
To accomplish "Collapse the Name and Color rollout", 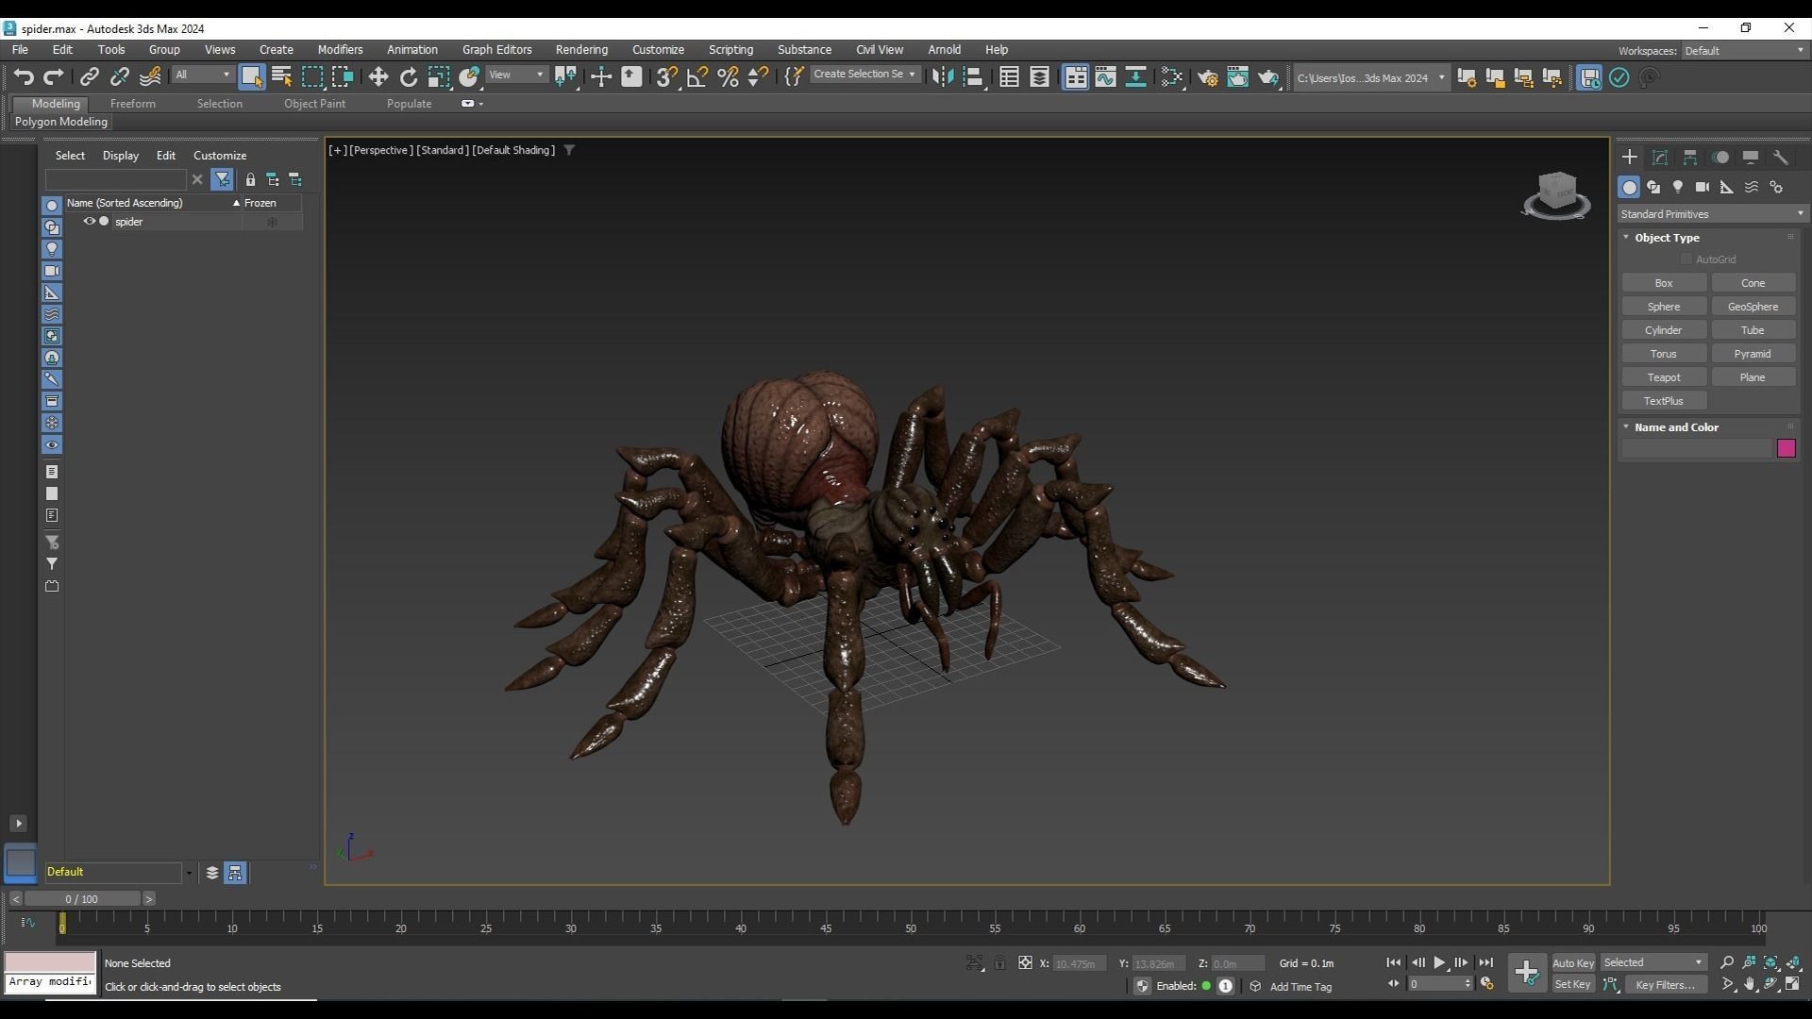I will click(1676, 427).
